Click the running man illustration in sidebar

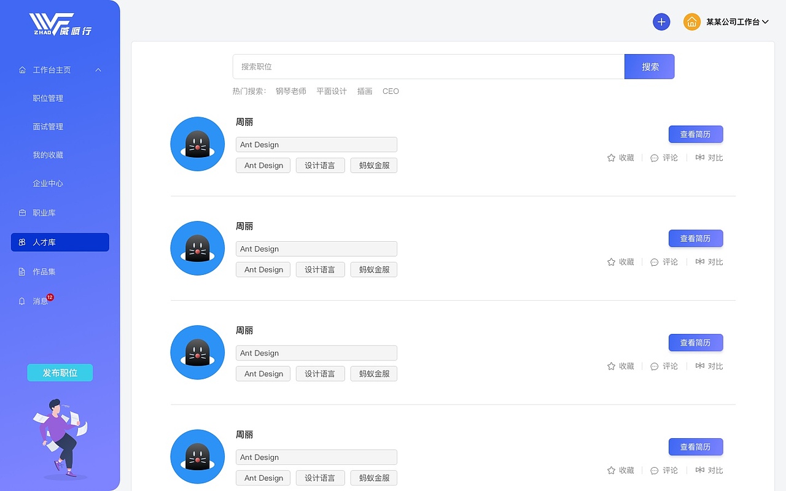tap(60, 439)
